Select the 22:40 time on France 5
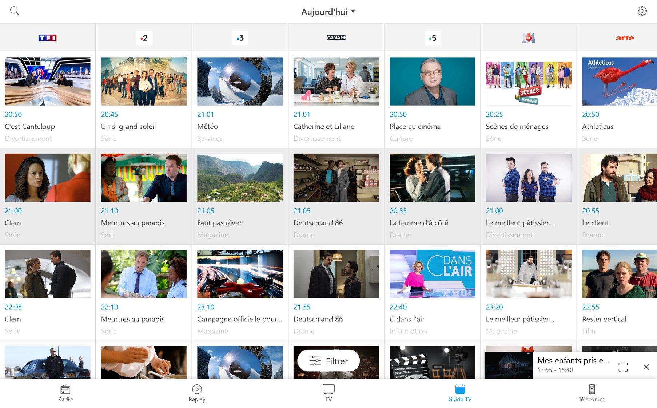The image size is (657, 408). coord(398,307)
